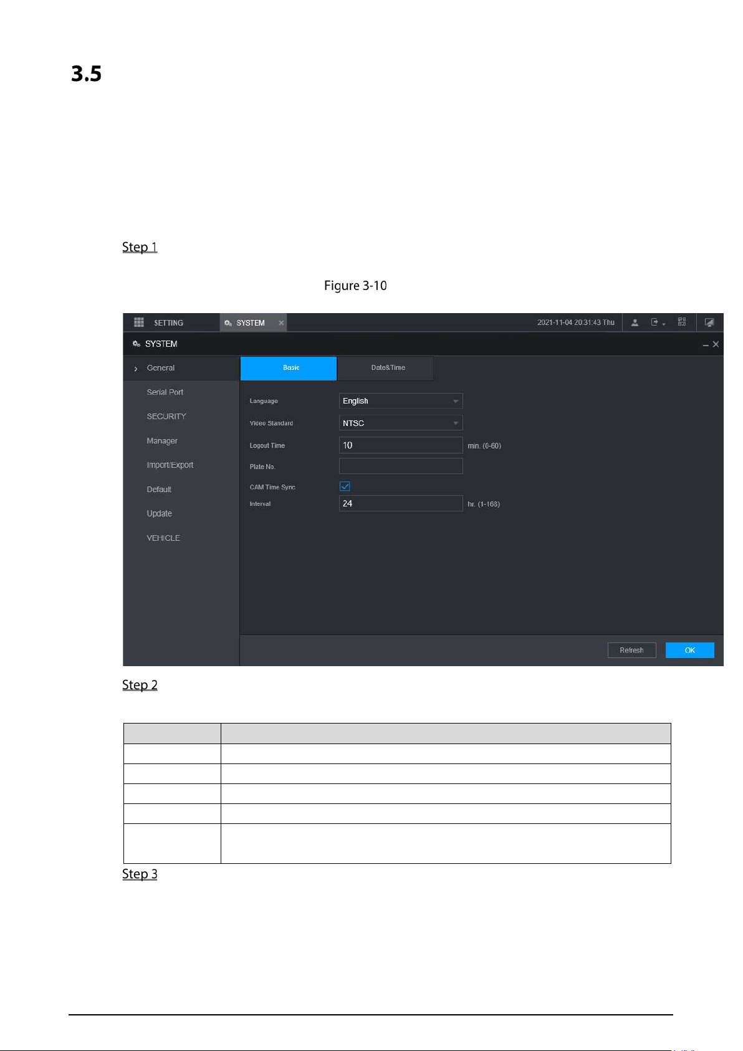The image size is (743, 1051).
Task: Toggle the CAM Time Sync checkbox
Action: (345, 487)
